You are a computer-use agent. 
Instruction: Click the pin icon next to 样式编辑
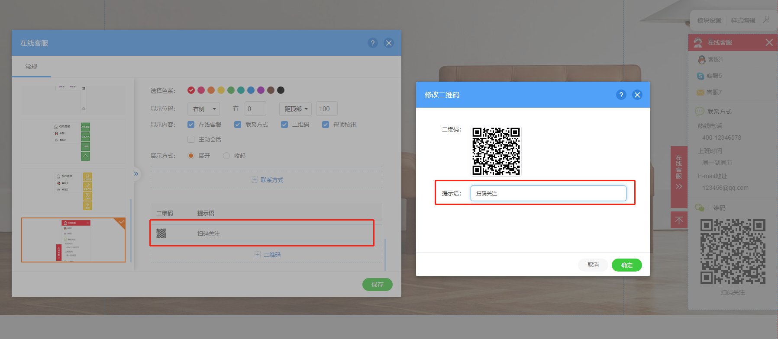click(x=766, y=20)
